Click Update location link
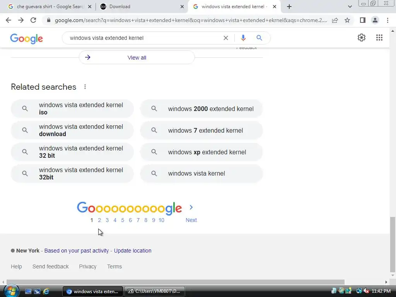 (133, 251)
